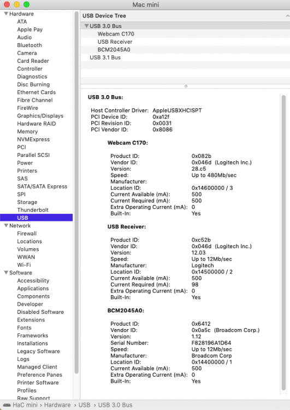
Task: Select Fibre Channel entry
Action: point(35,100)
